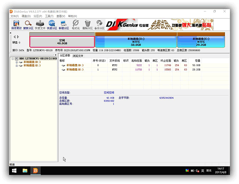Image resolution: width=239 pixels, height=184 pixels.
Task: Close the left tree panel with its X
Action: click(x=56, y=55)
